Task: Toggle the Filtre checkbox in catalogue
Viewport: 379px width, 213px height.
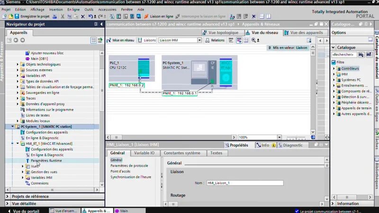Action: pos(334,62)
